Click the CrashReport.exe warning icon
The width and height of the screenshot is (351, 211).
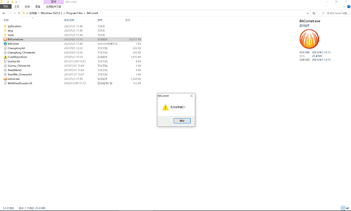(5, 57)
